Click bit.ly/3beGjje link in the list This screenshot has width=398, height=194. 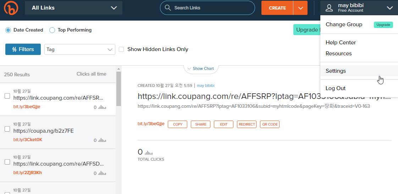(27, 107)
